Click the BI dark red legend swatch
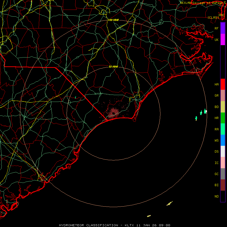Screen dimensions: 227x227 [x=223, y=185]
